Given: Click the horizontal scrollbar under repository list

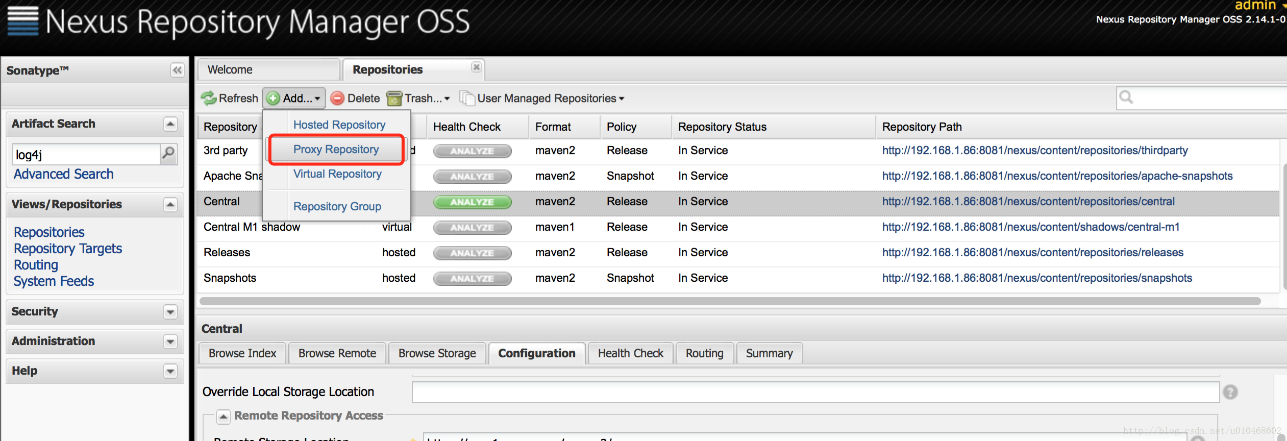Looking at the screenshot, I should (730, 301).
